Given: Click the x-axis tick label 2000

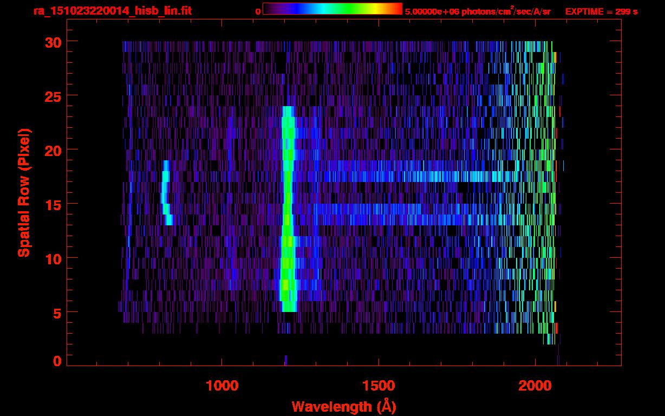Looking at the screenshot, I should 534,386.
